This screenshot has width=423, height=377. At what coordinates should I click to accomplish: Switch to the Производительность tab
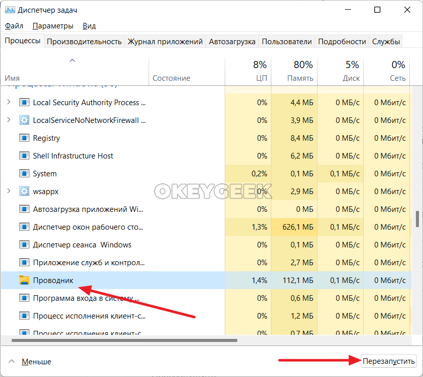coord(84,42)
